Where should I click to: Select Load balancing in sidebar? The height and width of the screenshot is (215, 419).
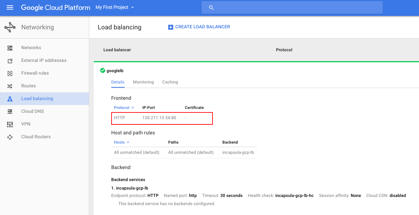pos(37,99)
